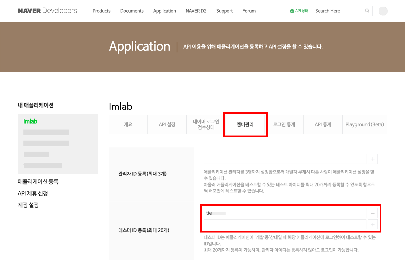
Task: Open the Documents menu
Action: [132, 11]
